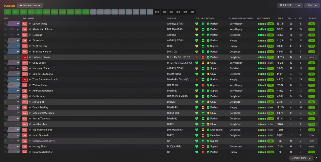Click Luis Díaz's 7.82 last match rating

tap(270, 35)
